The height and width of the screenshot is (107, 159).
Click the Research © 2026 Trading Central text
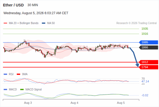pos(136,23)
